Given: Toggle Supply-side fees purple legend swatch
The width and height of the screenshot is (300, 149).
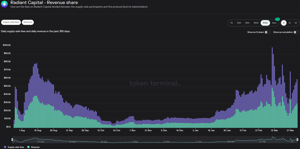Looking at the screenshot, I should coord(6,147).
